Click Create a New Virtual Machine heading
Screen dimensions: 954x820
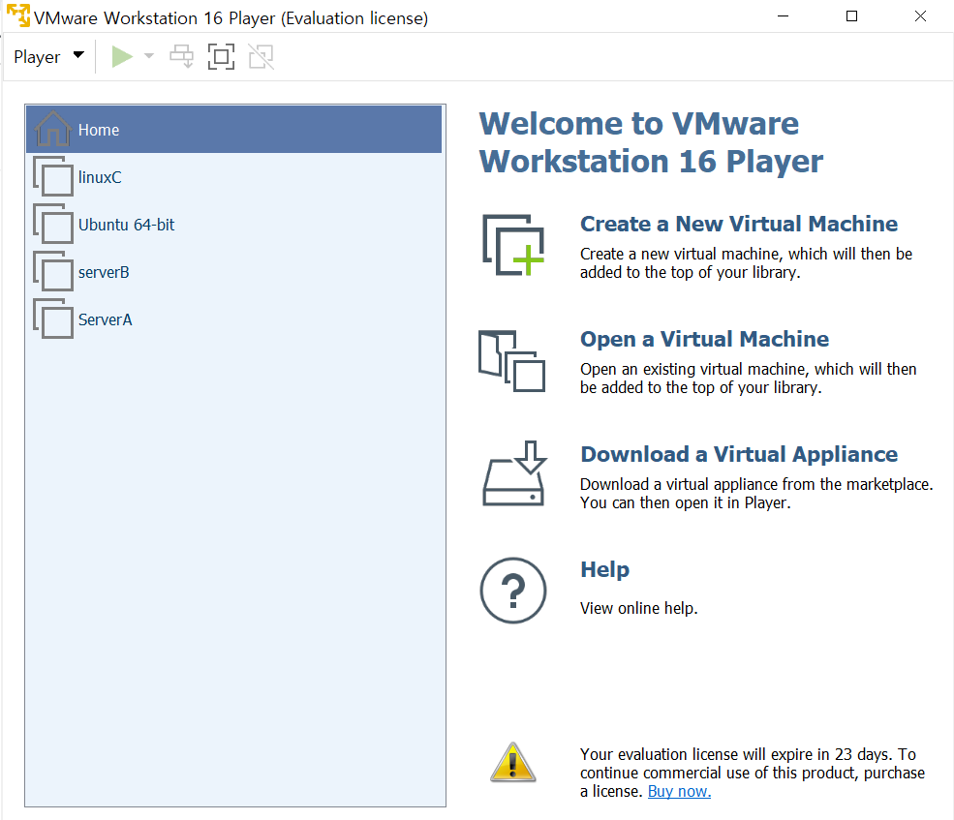739,224
